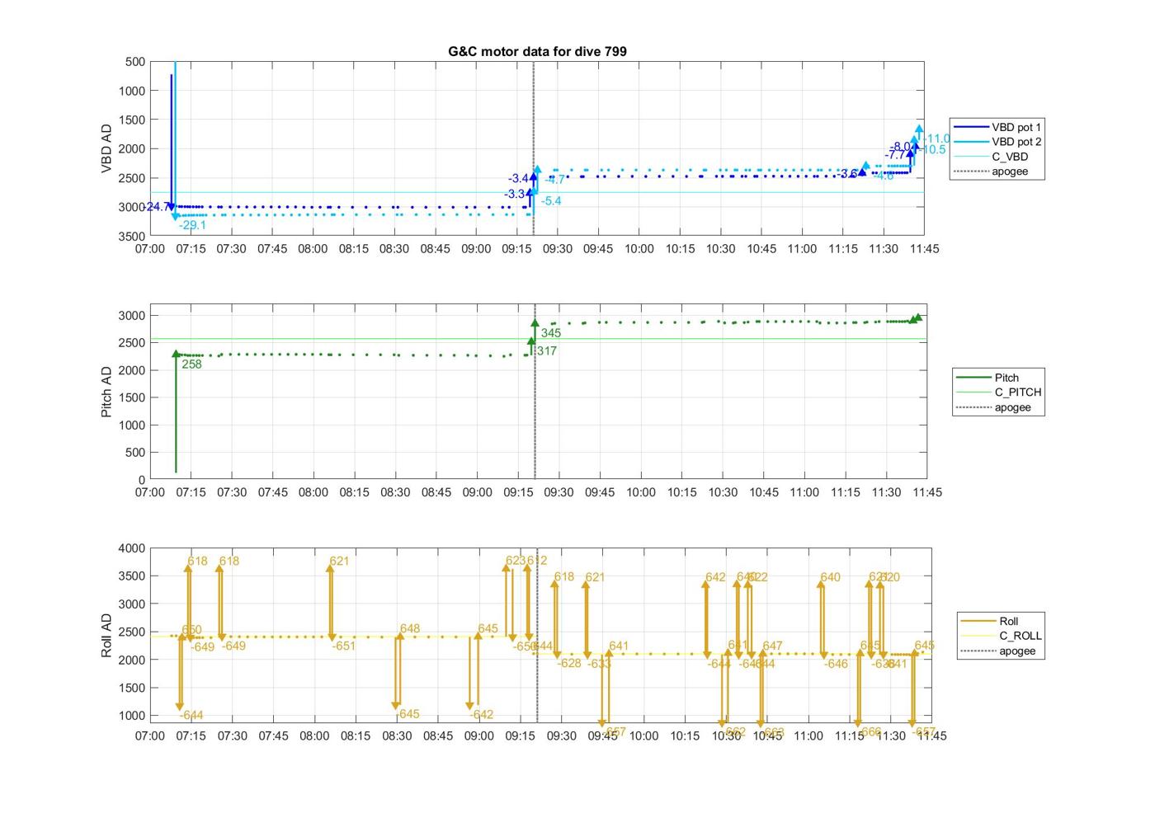Click the '-642' roll annotation

point(481,714)
